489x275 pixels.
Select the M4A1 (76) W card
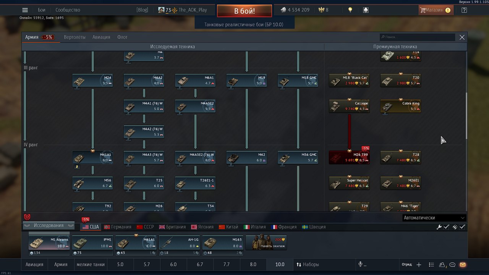144,107
